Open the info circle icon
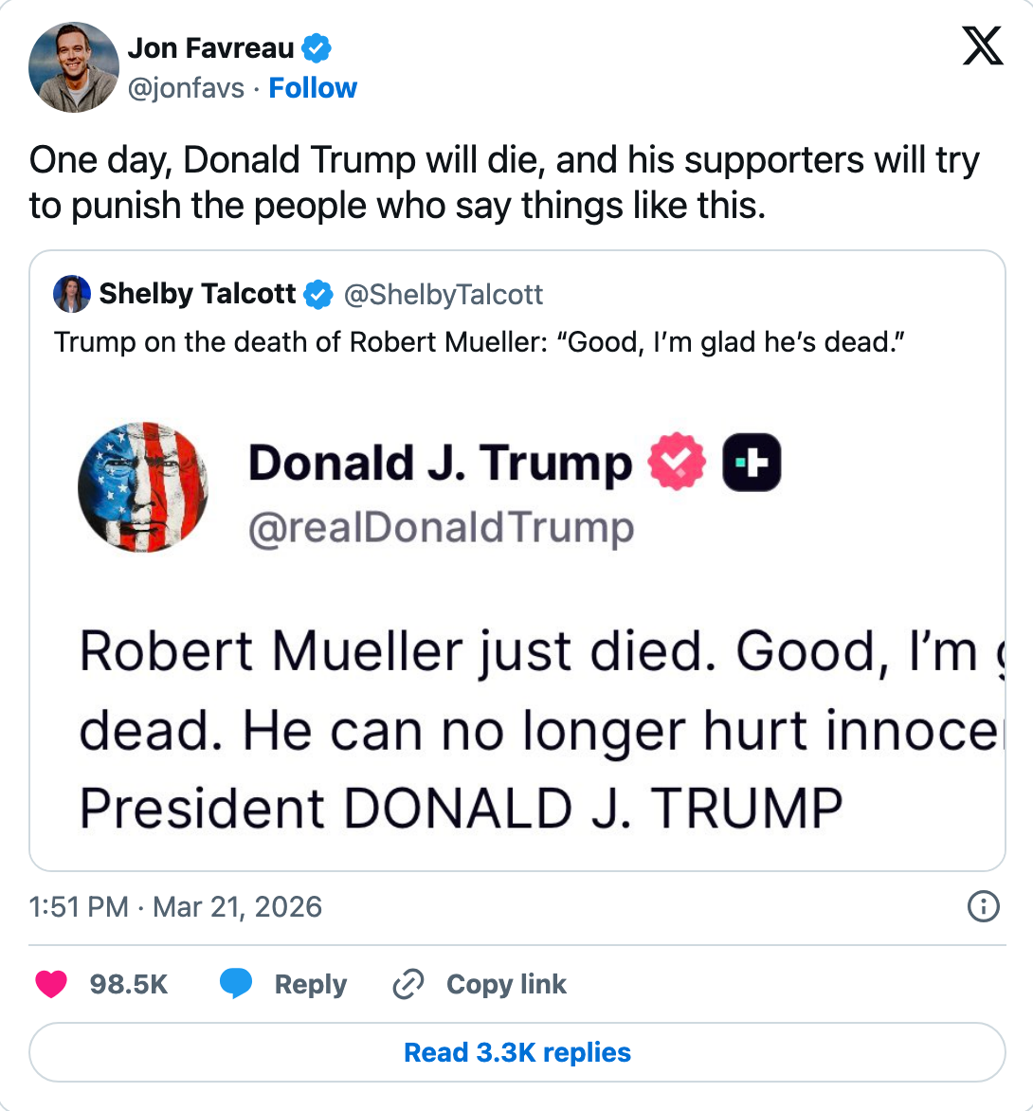 [983, 907]
